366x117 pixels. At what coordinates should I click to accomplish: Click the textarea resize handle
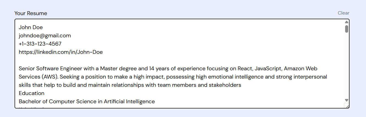pyautogui.click(x=347, y=106)
